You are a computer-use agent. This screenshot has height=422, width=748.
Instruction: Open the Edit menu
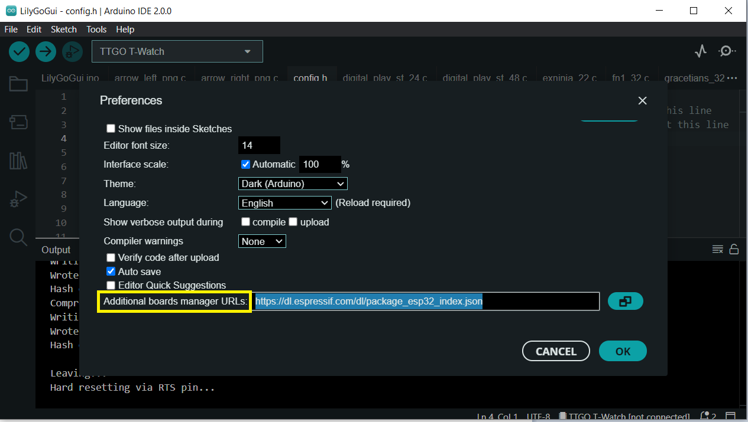click(34, 29)
